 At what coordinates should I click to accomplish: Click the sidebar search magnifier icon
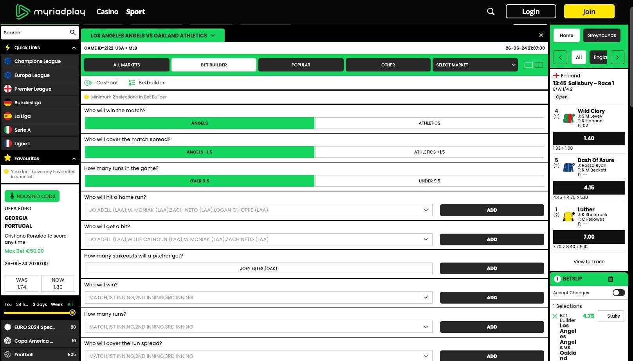click(x=73, y=32)
